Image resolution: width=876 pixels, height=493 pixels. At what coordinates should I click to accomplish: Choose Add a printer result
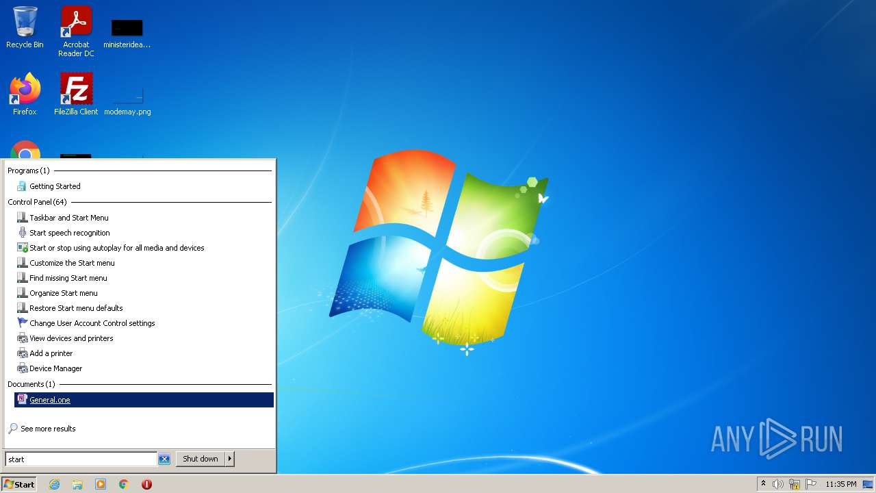click(x=144, y=353)
